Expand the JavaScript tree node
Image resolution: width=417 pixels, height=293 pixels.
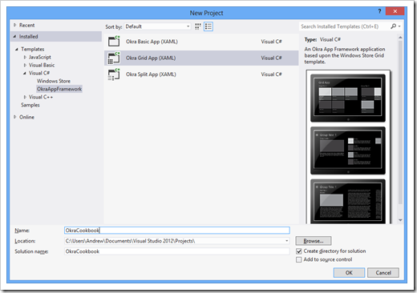25,57
